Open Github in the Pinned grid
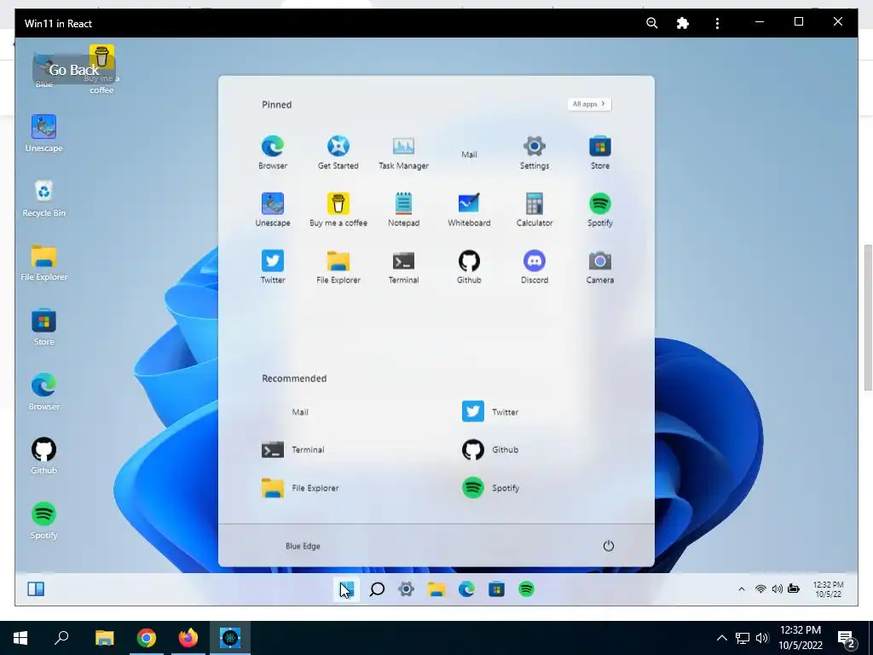 point(469,267)
